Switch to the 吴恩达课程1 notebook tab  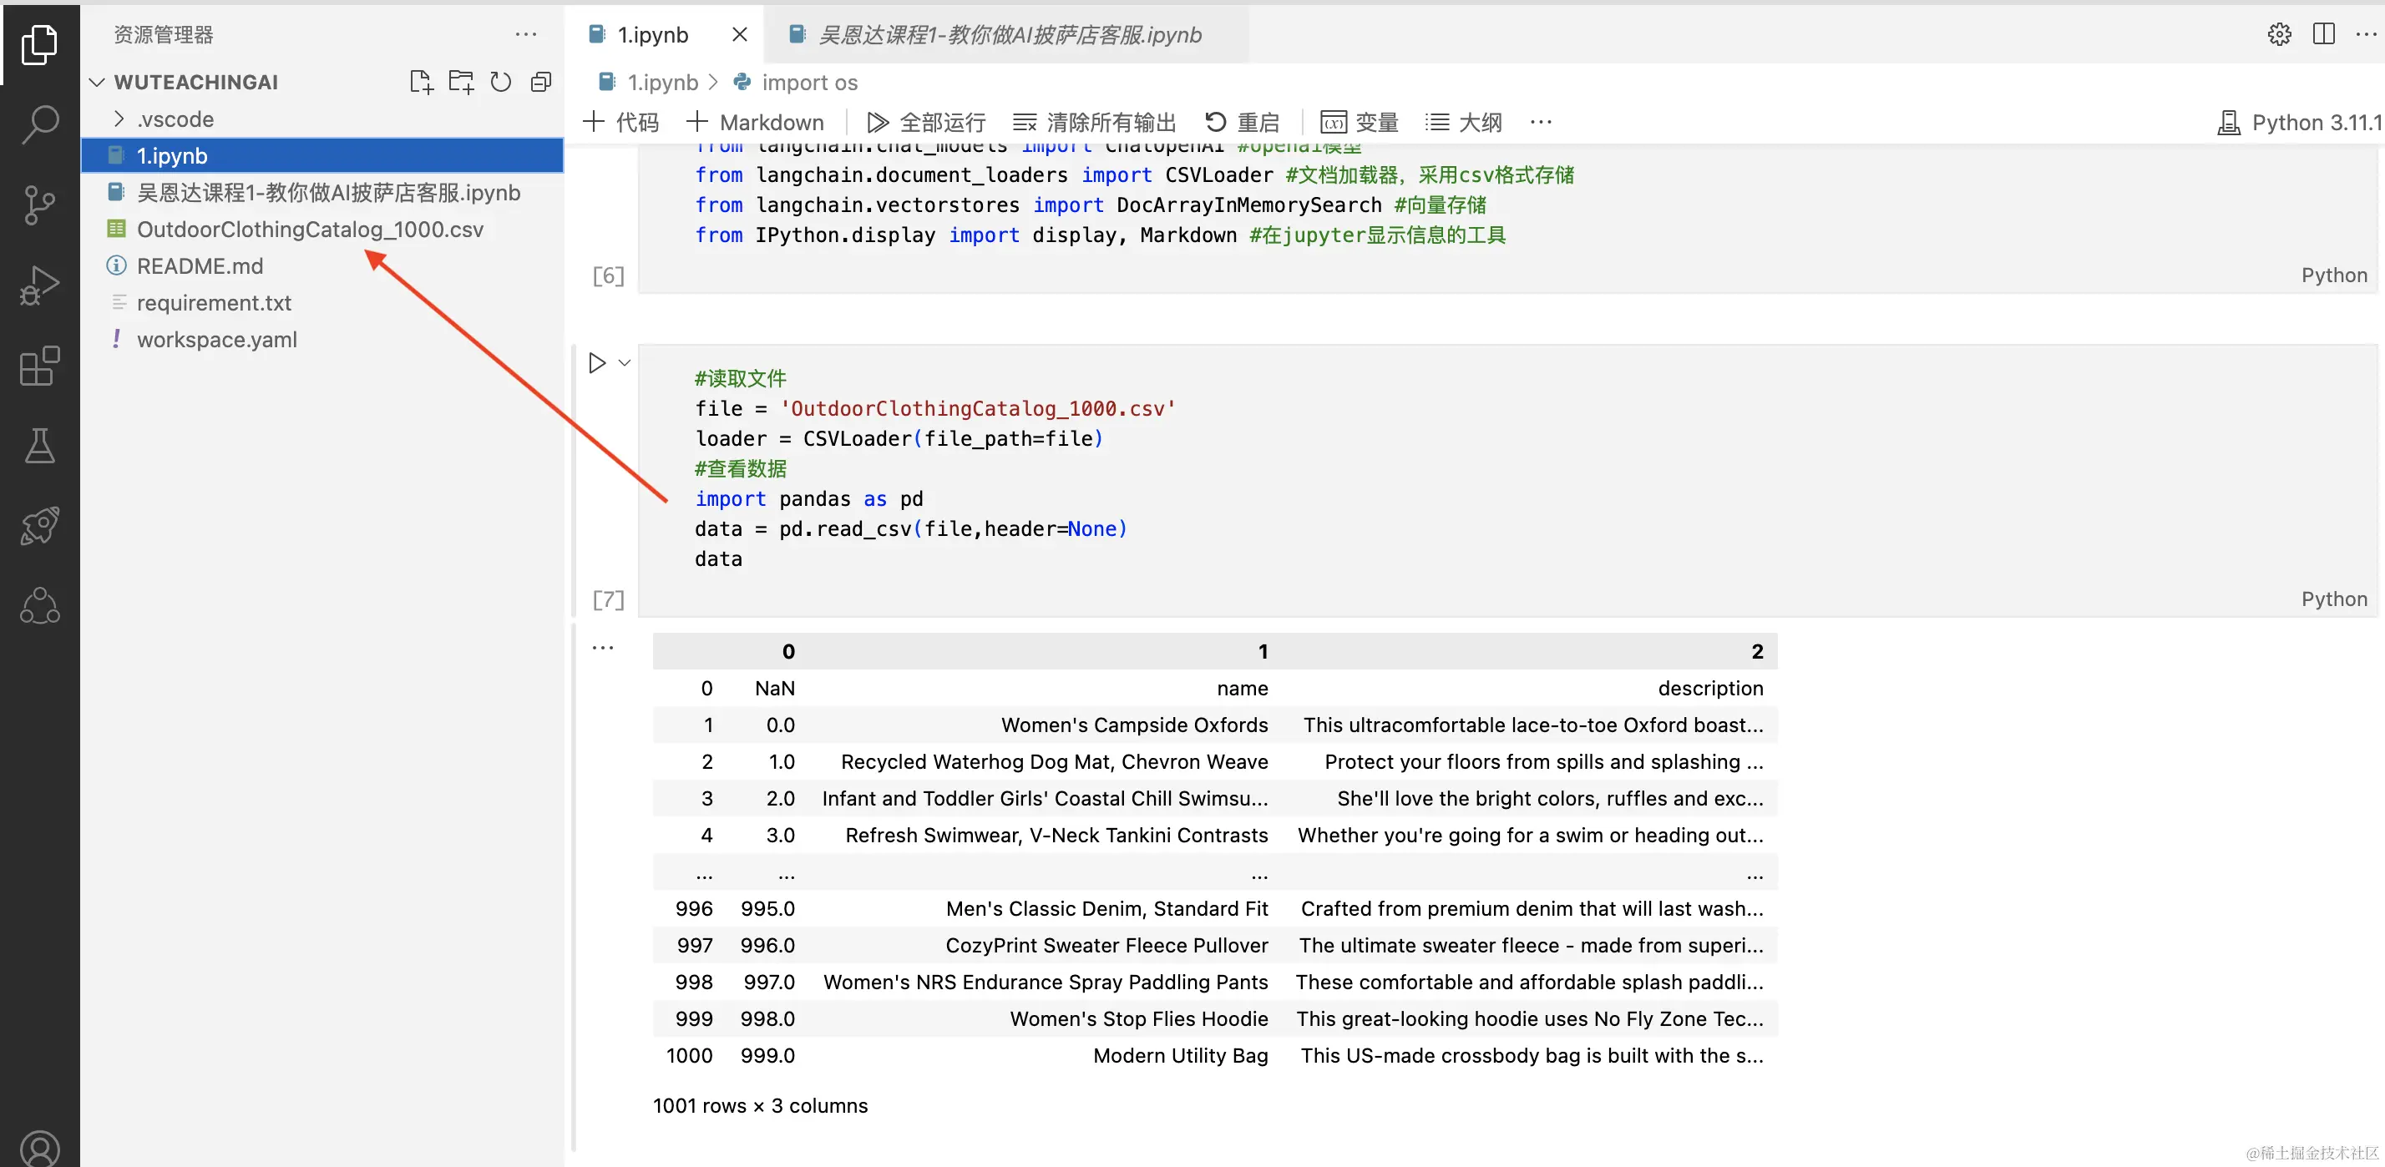coord(1007,34)
